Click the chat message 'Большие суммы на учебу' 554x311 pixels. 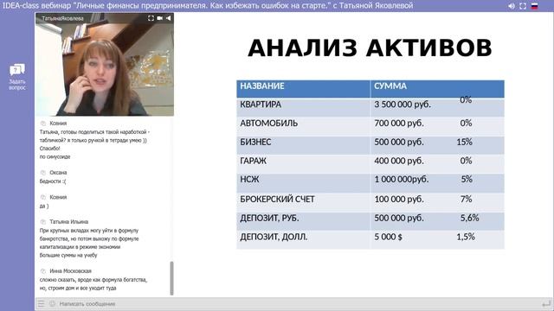click(x=68, y=255)
